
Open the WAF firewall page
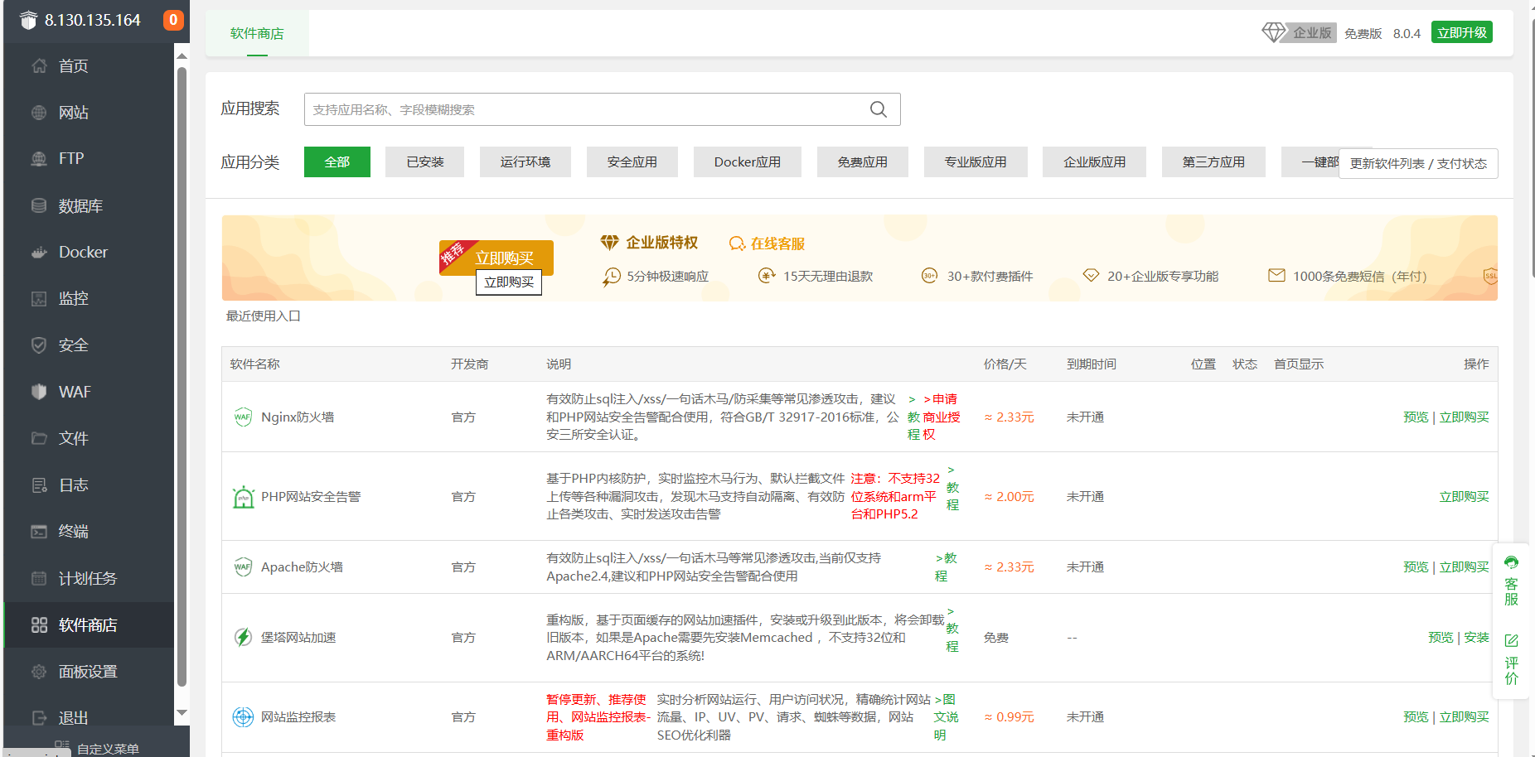74,392
